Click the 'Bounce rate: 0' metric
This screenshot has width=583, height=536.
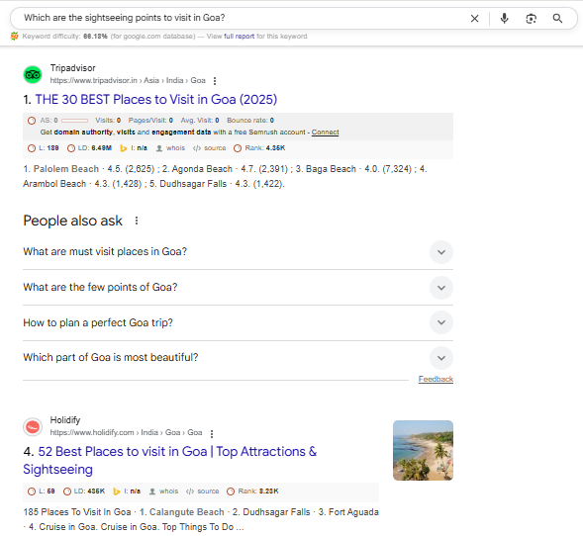[250, 121]
